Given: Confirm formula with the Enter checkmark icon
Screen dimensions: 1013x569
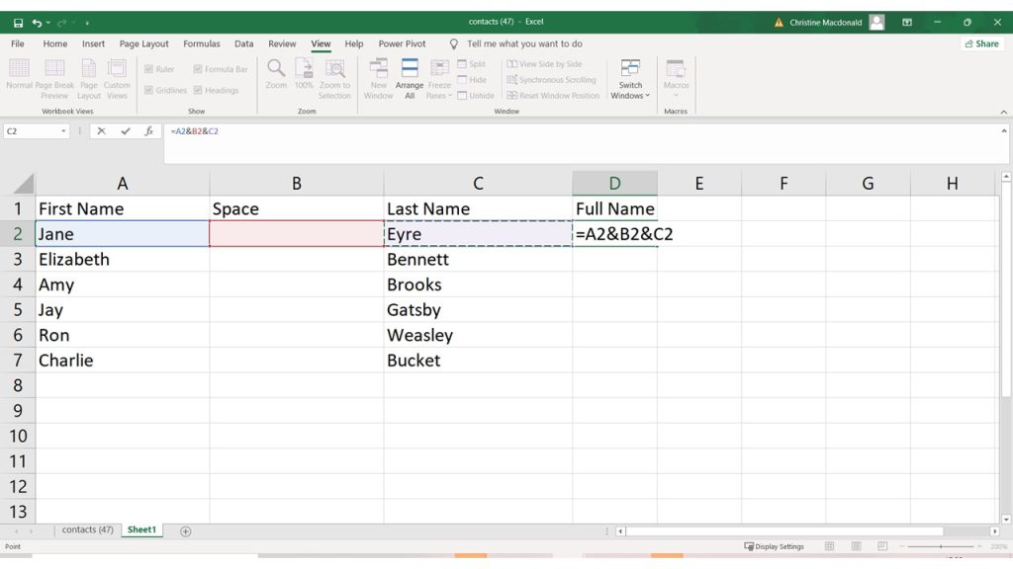Looking at the screenshot, I should (x=126, y=131).
